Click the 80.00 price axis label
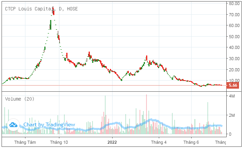244x148 pixels. (234, 3)
